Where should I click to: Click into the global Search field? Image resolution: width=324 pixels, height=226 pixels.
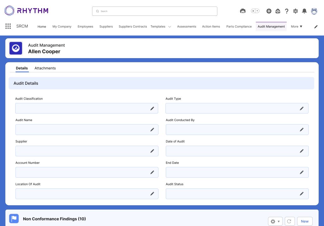[155, 11]
